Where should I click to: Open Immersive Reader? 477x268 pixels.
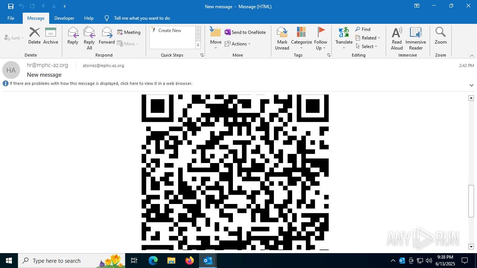tap(416, 38)
